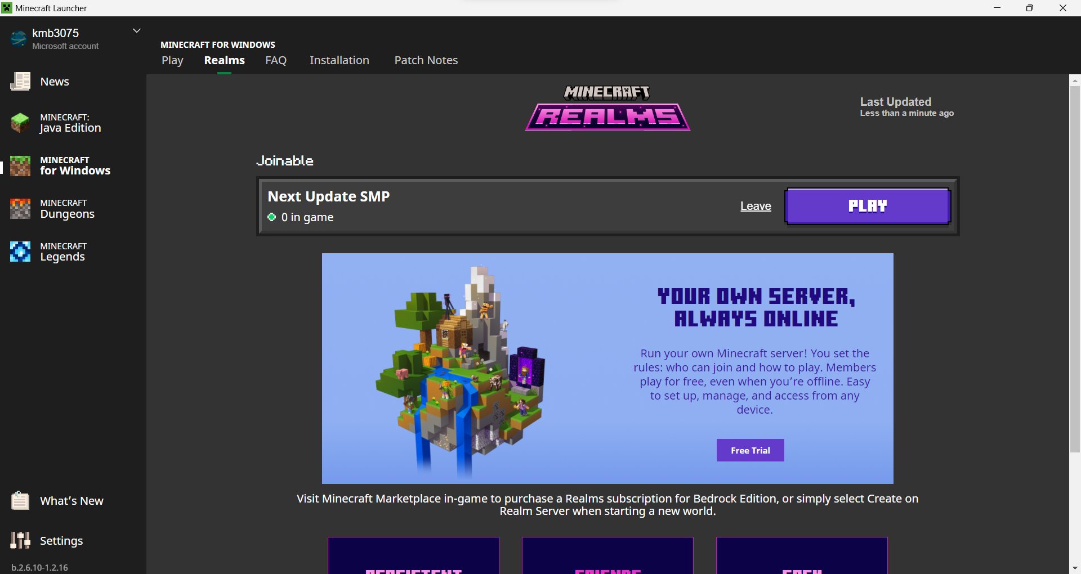The height and width of the screenshot is (574, 1081).
Task: Click PLAY for Next Update SMP
Action: point(868,206)
